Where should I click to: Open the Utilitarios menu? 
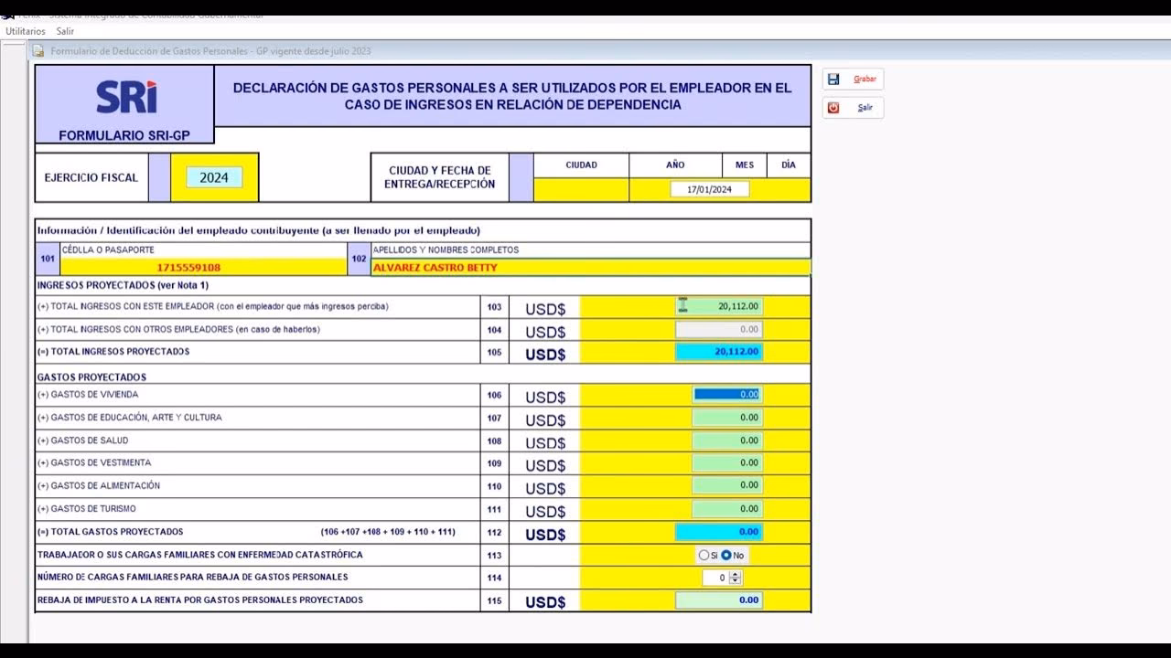coord(24,30)
